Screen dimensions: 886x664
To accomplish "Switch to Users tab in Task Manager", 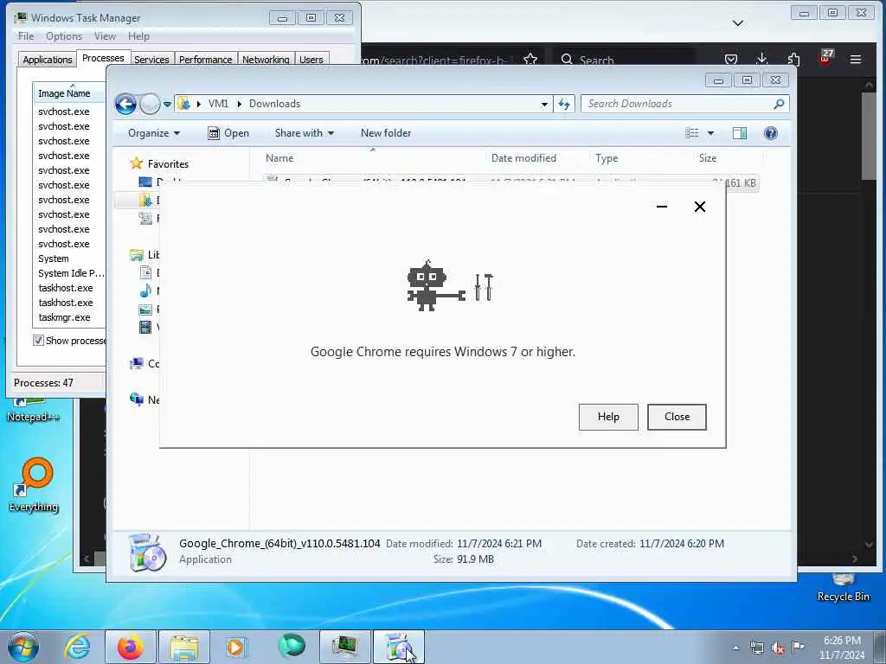I will tap(311, 60).
